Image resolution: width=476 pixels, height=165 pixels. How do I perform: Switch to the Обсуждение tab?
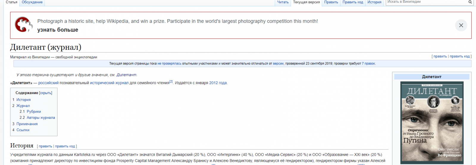(32, 2)
